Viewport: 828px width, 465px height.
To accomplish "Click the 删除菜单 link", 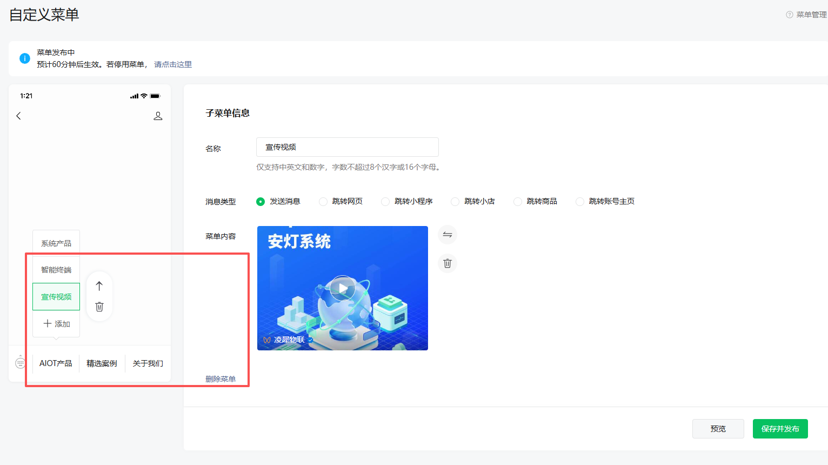I will [x=221, y=379].
